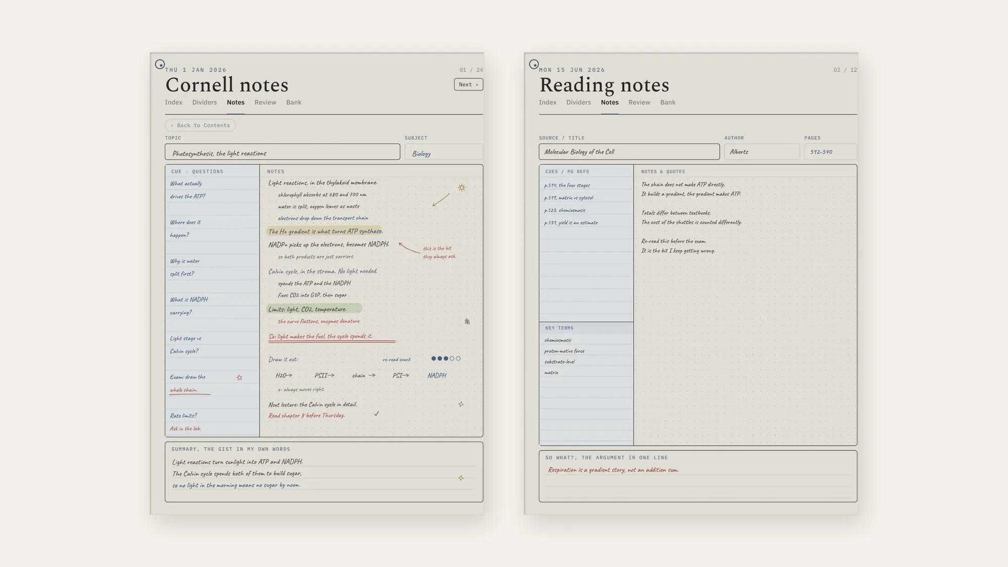
Task: Open the Bank tab in Reading notes
Action: point(668,102)
